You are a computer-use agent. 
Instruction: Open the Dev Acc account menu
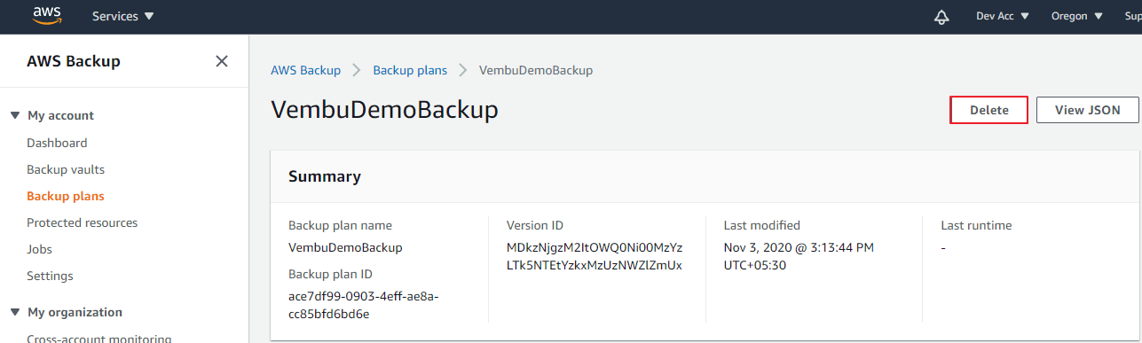pyautogui.click(x=1002, y=16)
